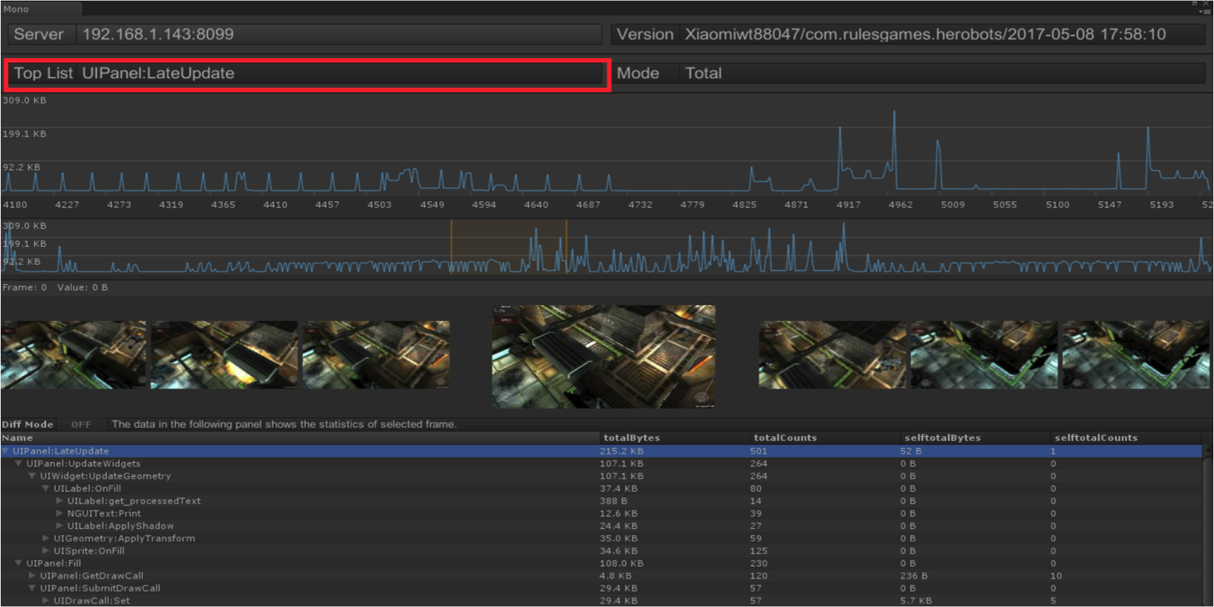Viewport: 1214px width, 607px height.
Task: Open the Top List dropdown
Action: [340, 74]
